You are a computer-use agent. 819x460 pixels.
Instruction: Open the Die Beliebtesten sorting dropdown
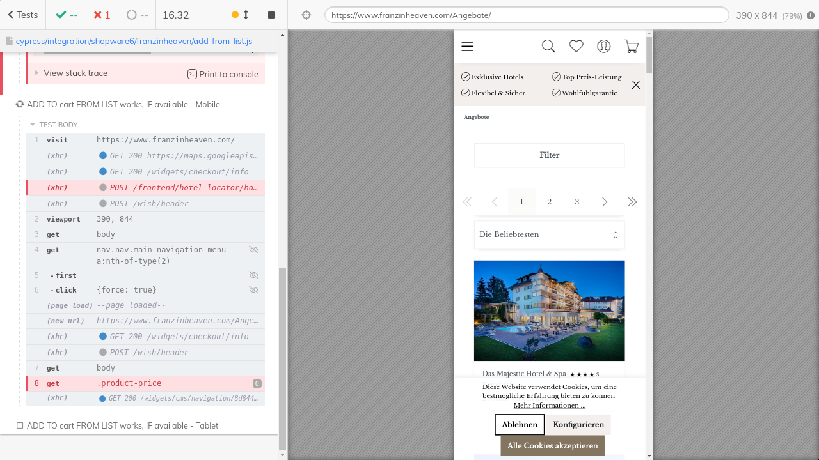point(549,234)
